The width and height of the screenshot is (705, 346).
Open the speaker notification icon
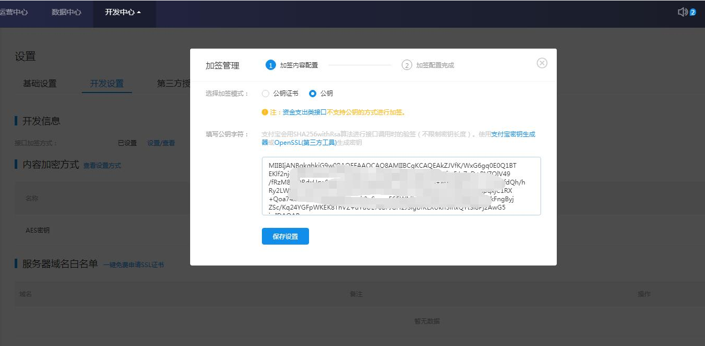click(x=682, y=12)
